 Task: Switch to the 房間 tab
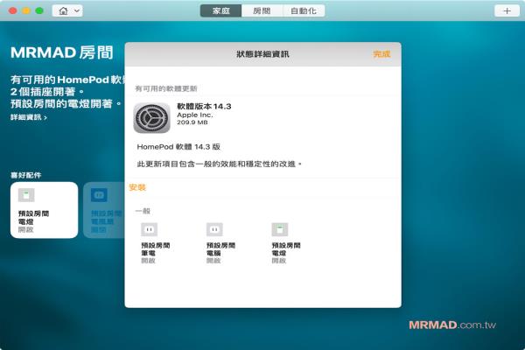click(262, 10)
